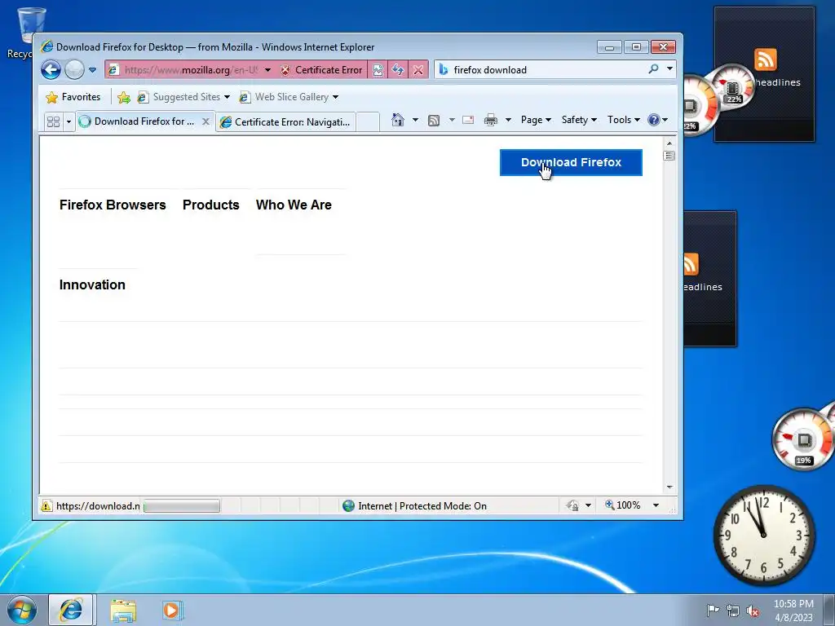Go to Home page icon
The image size is (835, 626).
coord(398,120)
